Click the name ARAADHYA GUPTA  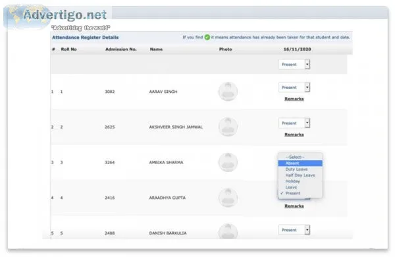click(x=167, y=198)
